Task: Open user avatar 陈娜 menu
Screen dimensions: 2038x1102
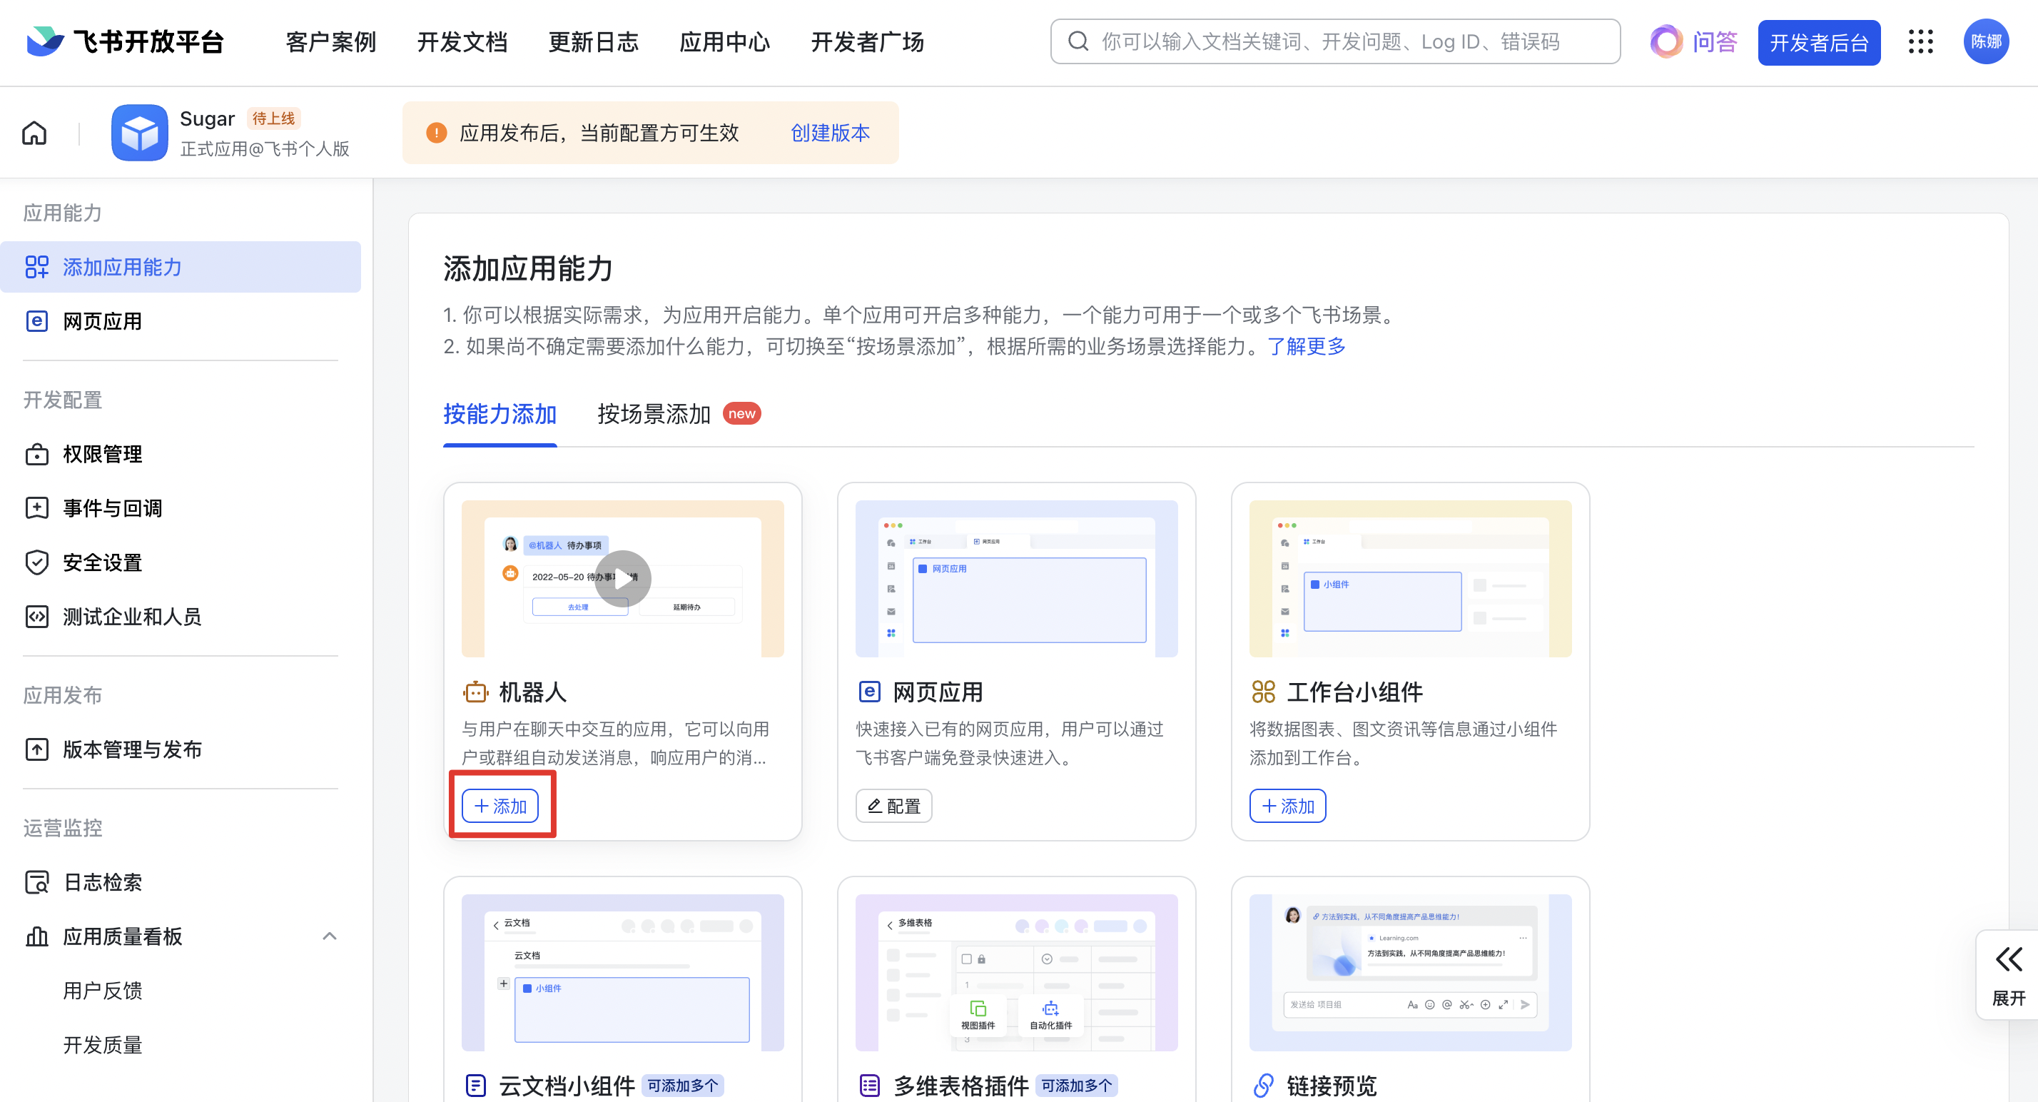Action: coord(1986,42)
